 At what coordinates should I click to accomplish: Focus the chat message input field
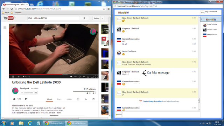(161, 114)
